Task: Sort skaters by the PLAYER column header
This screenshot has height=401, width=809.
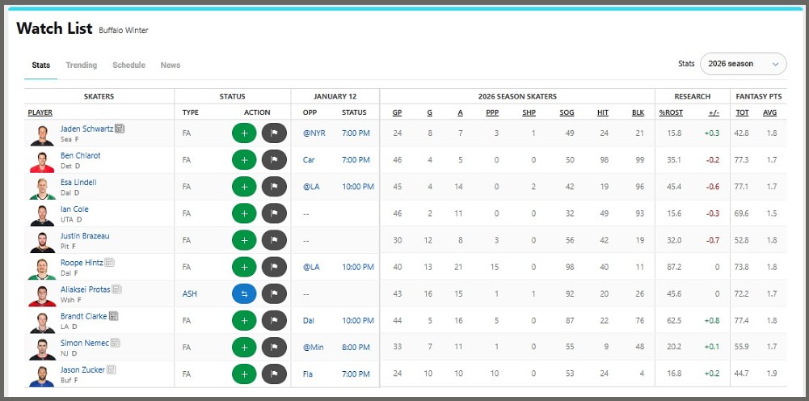Action: [40, 112]
